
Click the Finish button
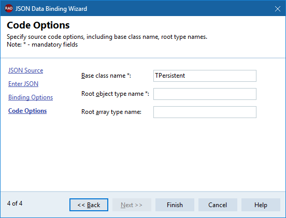(x=175, y=205)
